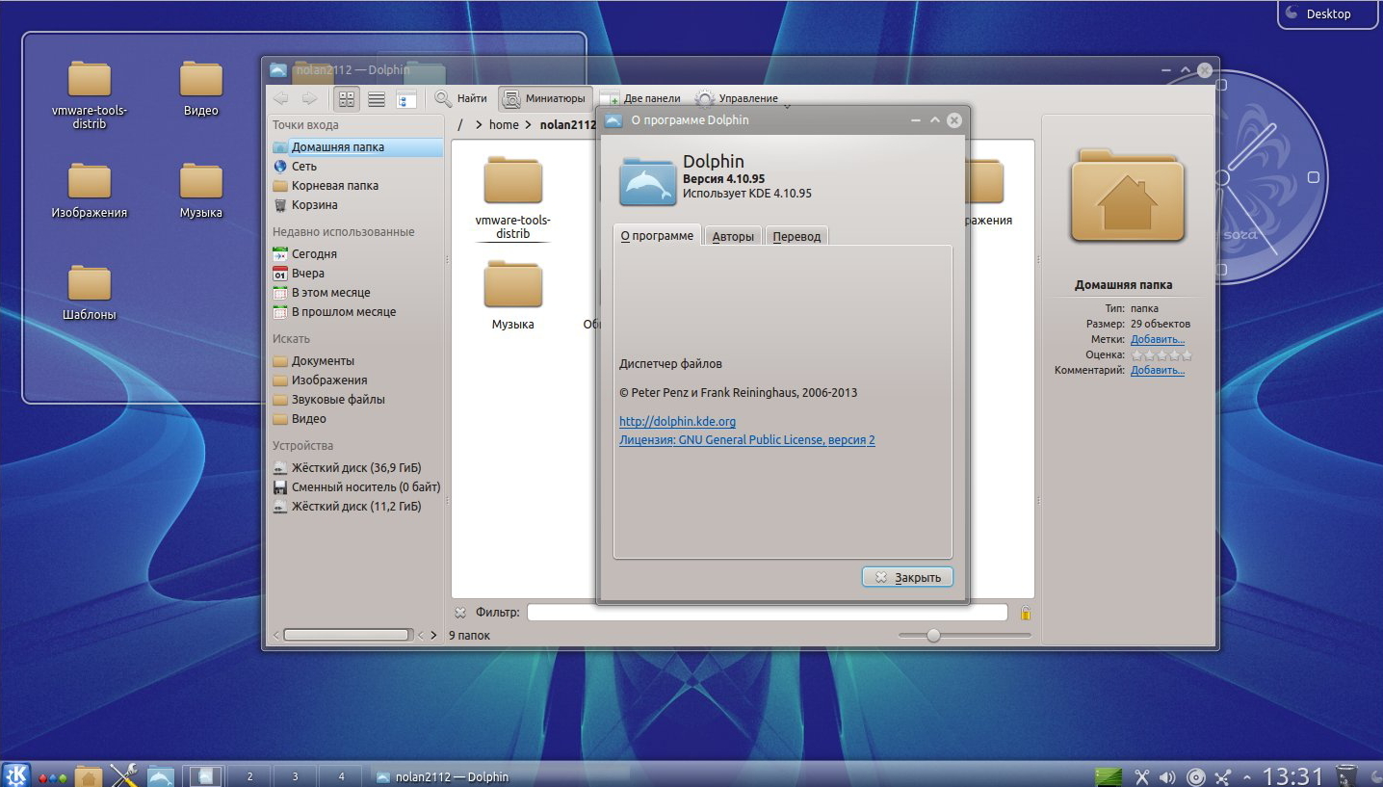The image size is (1383, 787).
Task: Click the Закрыть button
Action: (907, 577)
